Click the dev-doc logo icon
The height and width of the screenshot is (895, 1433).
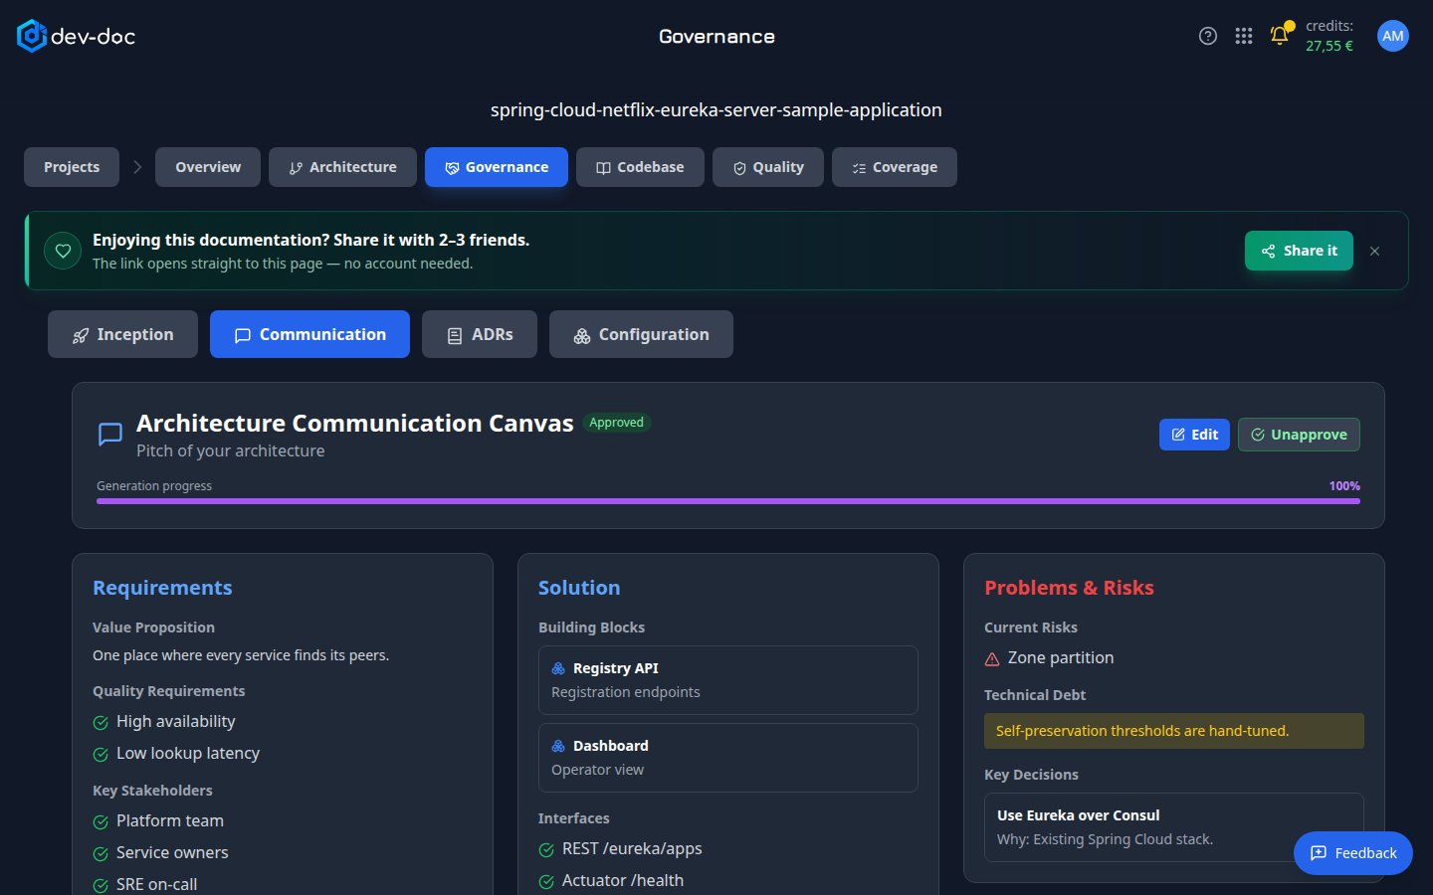pyautogui.click(x=32, y=36)
